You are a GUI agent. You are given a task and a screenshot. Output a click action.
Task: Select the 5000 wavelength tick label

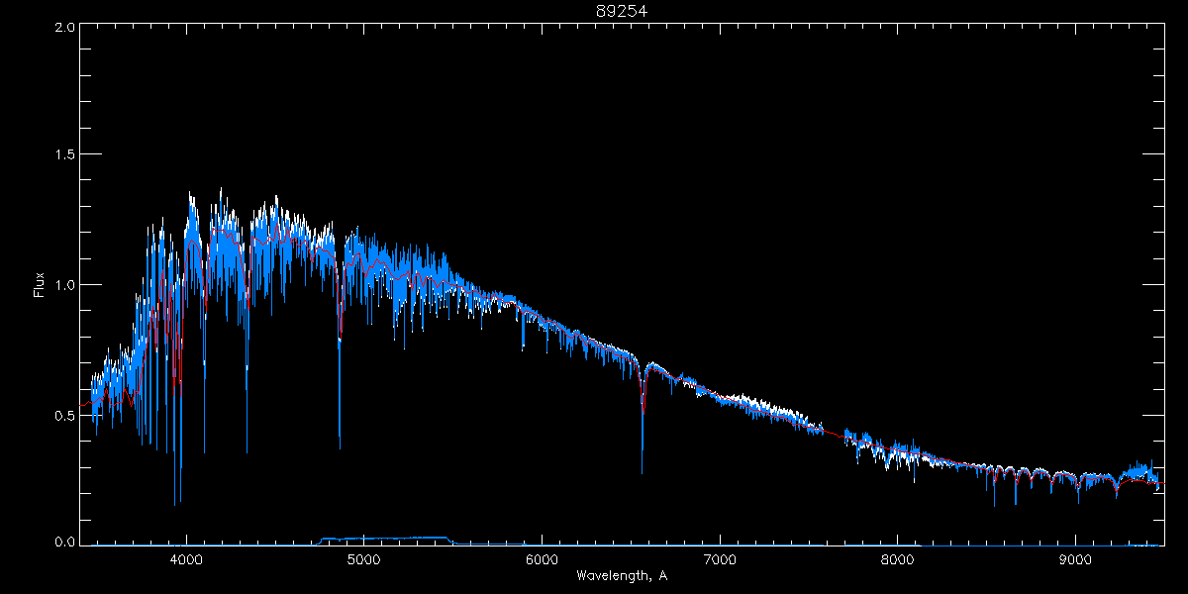point(363,558)
